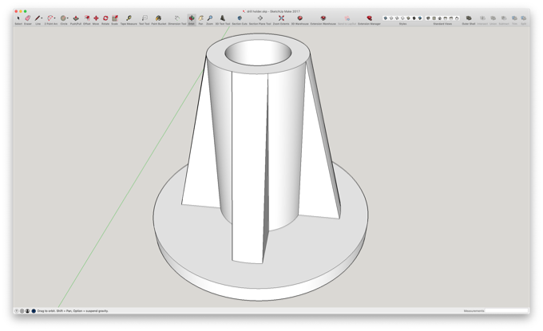Switch to the Pan hand tool
Screen dimensions: 543x331
point(201,18)
